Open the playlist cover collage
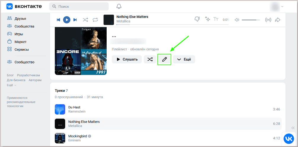 [81, 51]
